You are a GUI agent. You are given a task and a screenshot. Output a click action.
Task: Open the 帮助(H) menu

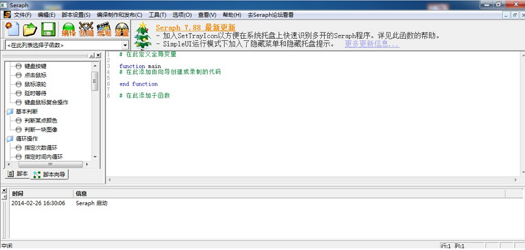point(232,15)
